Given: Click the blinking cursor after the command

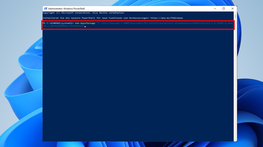Looking at the screenshot, I should point(85,26).
